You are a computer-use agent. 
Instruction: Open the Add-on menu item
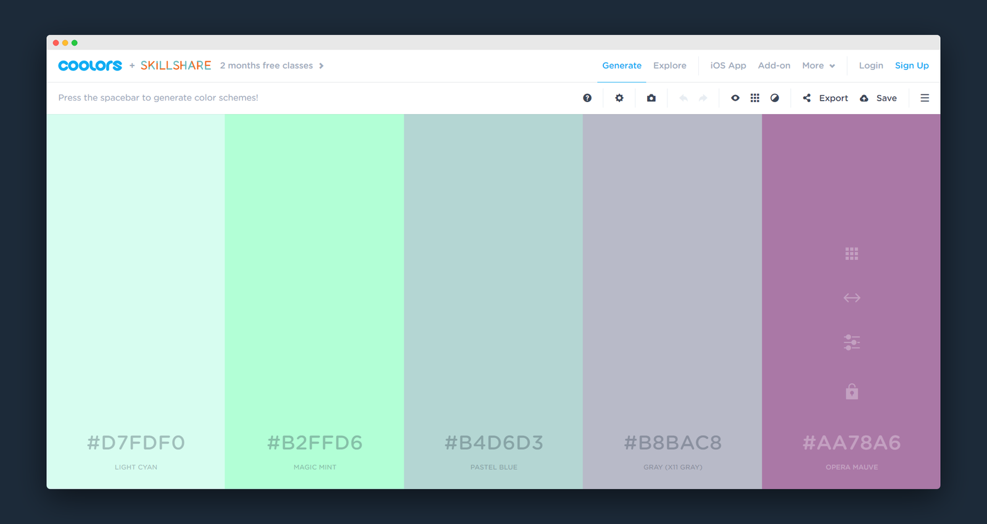pyautogui.click(x=774, y=65)
